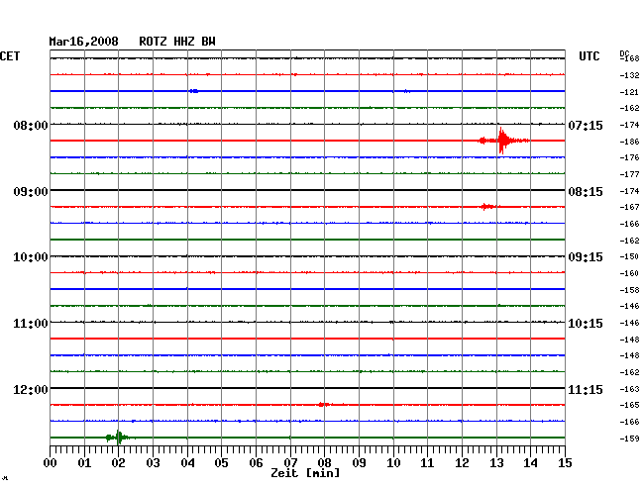The image size is (644, 489).
Task: Click the 04 minute axis label
Action: pos(187,463)
